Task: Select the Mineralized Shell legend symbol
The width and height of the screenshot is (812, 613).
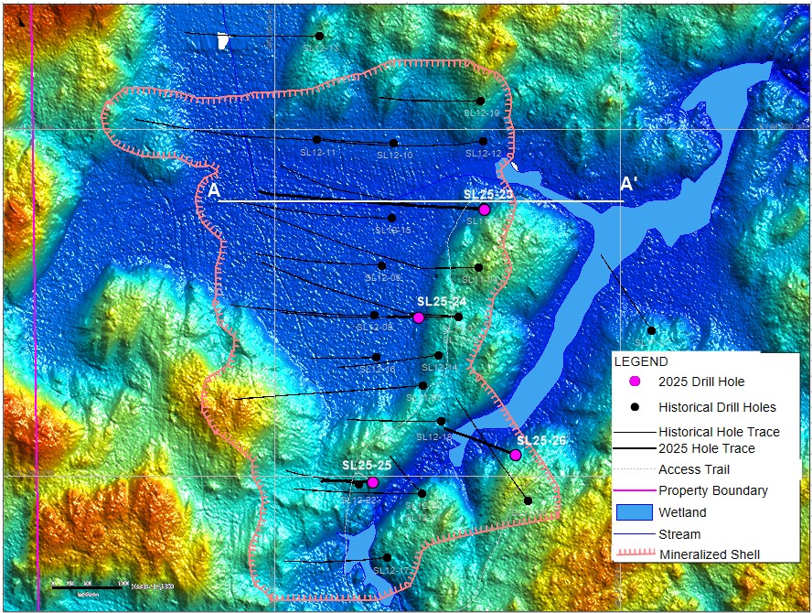Action: [x=634, y=554]
